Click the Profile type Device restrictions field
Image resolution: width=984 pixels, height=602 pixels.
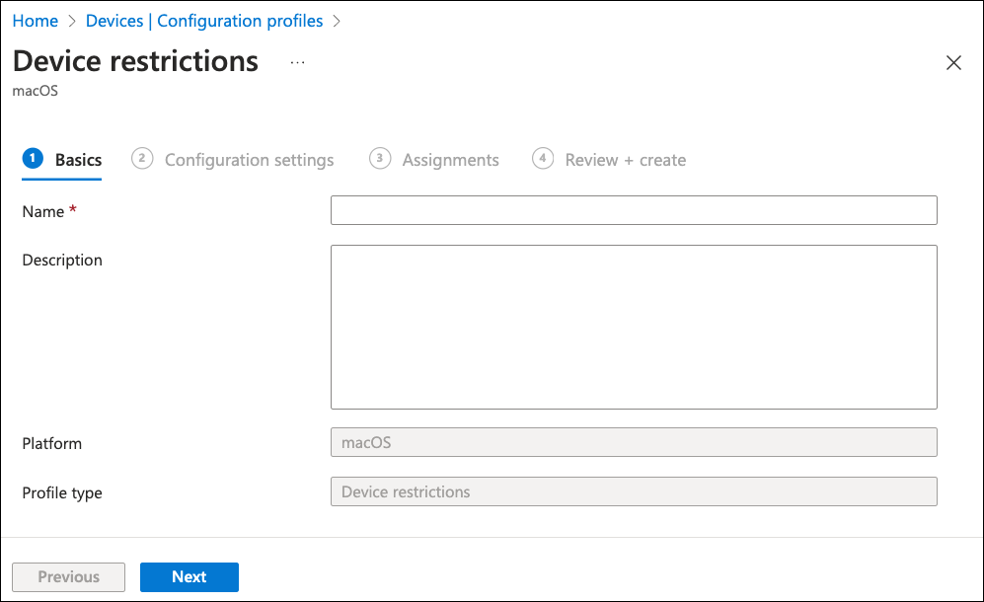633,491
